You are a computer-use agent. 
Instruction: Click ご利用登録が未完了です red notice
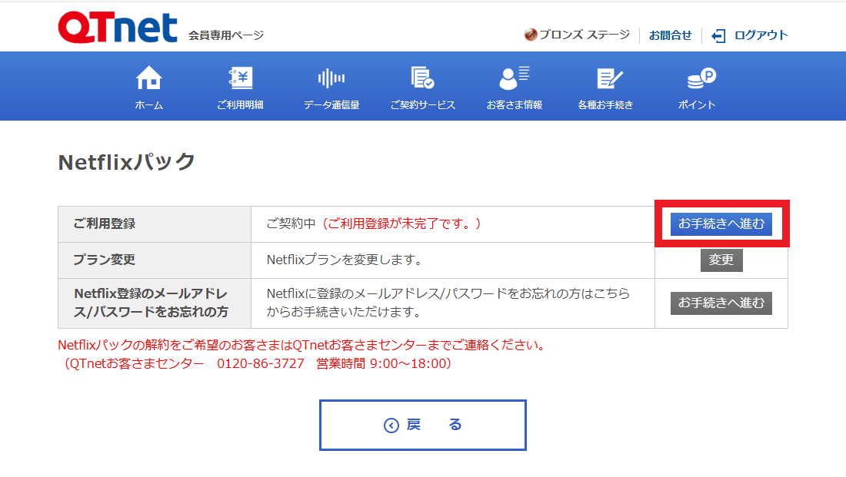[401, 224]
